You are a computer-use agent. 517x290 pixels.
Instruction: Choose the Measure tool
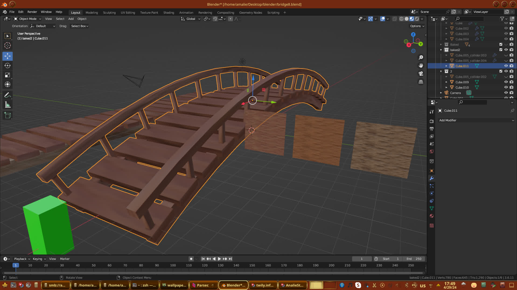8,105
